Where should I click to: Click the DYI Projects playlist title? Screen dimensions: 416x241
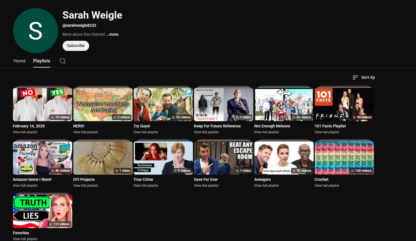click(84, 179)
